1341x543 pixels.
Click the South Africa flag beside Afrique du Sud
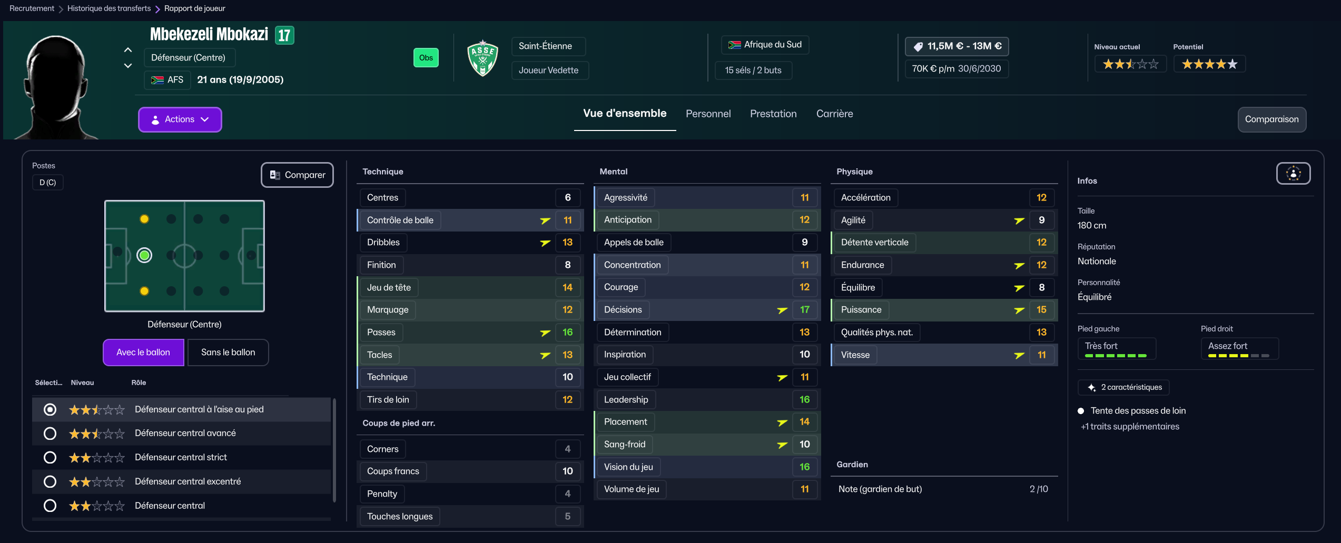(734, 45)
